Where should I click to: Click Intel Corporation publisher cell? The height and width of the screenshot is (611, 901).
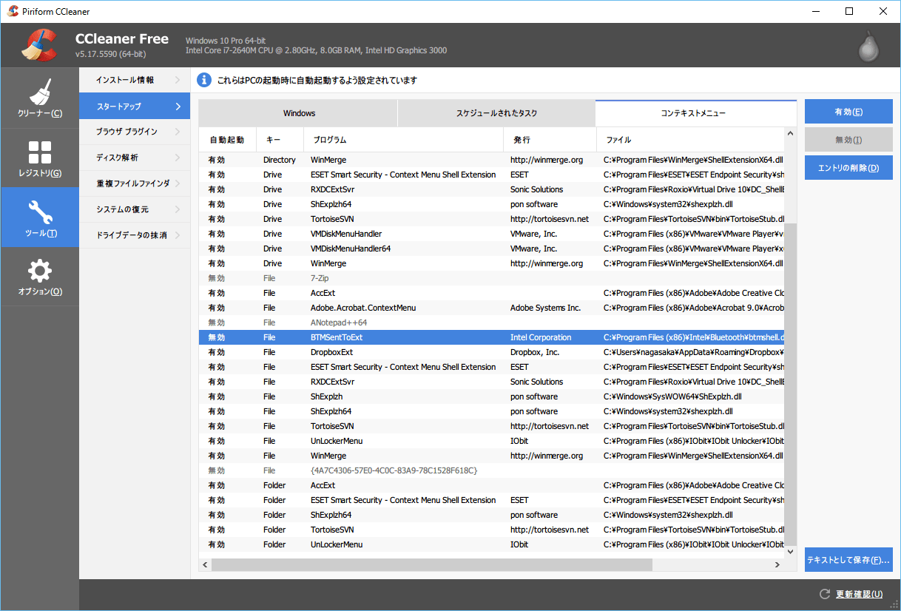click(541, 337)
